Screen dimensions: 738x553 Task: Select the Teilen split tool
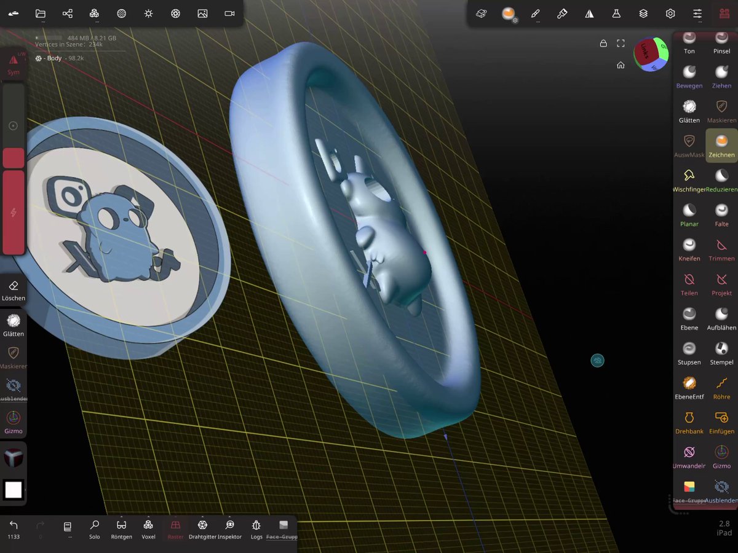tap(689, 284)
